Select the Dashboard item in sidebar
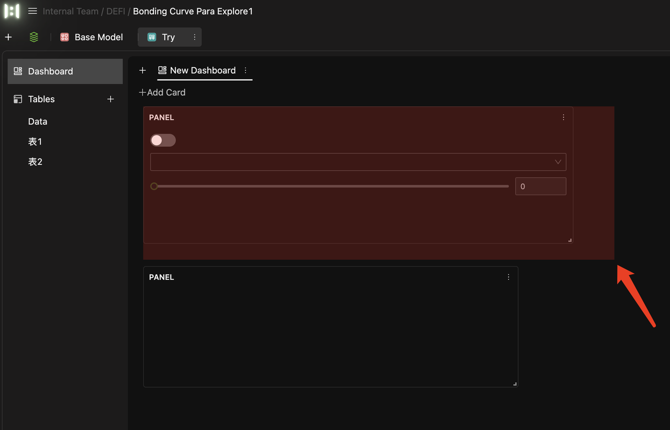 (x=50, y=71)
